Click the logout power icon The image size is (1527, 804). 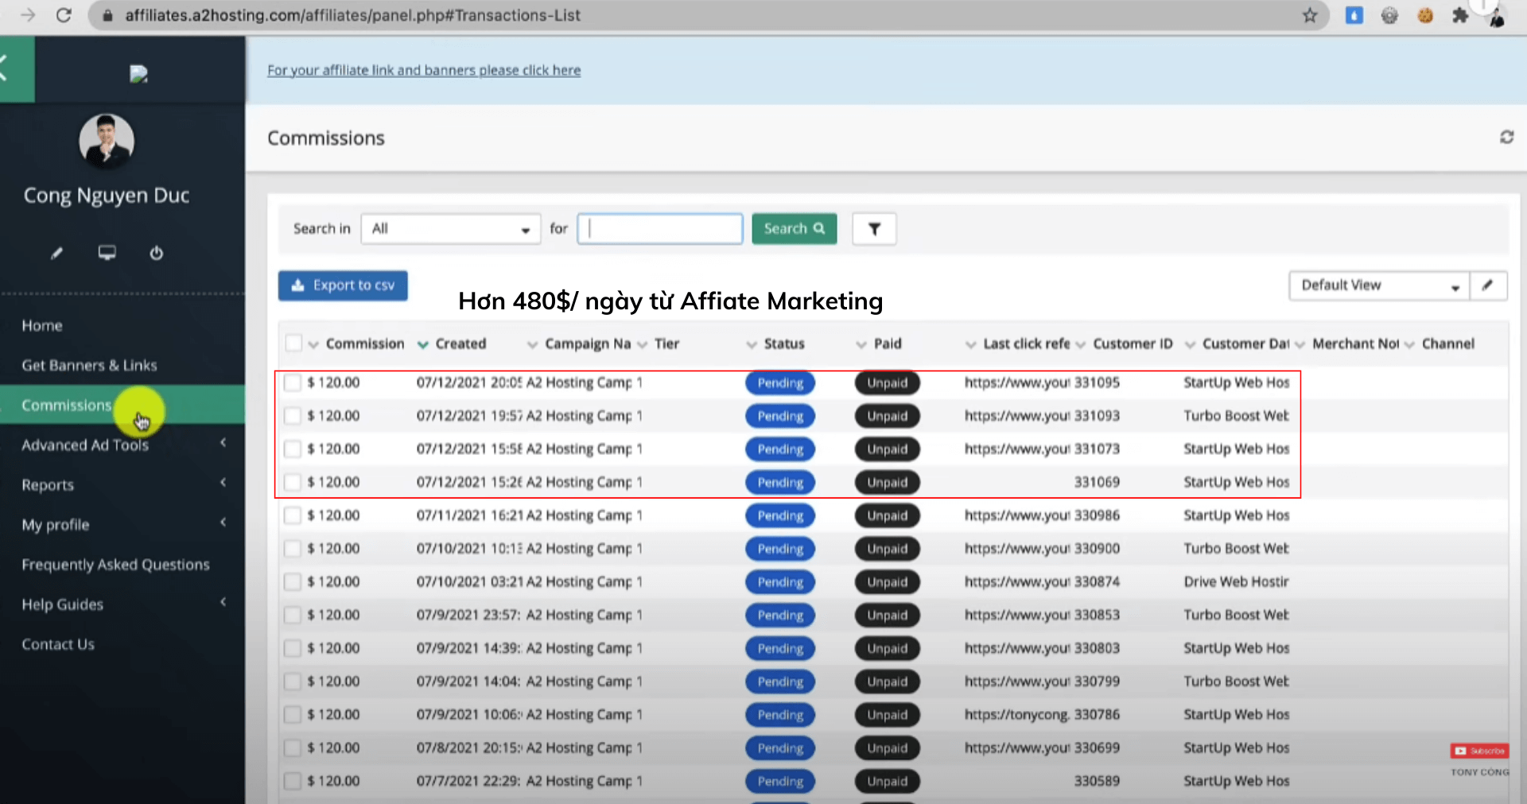[x=157, y=253]
